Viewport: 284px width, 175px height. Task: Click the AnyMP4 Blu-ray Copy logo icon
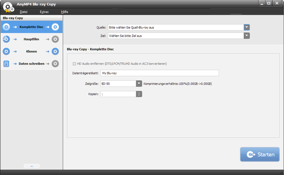8,7
